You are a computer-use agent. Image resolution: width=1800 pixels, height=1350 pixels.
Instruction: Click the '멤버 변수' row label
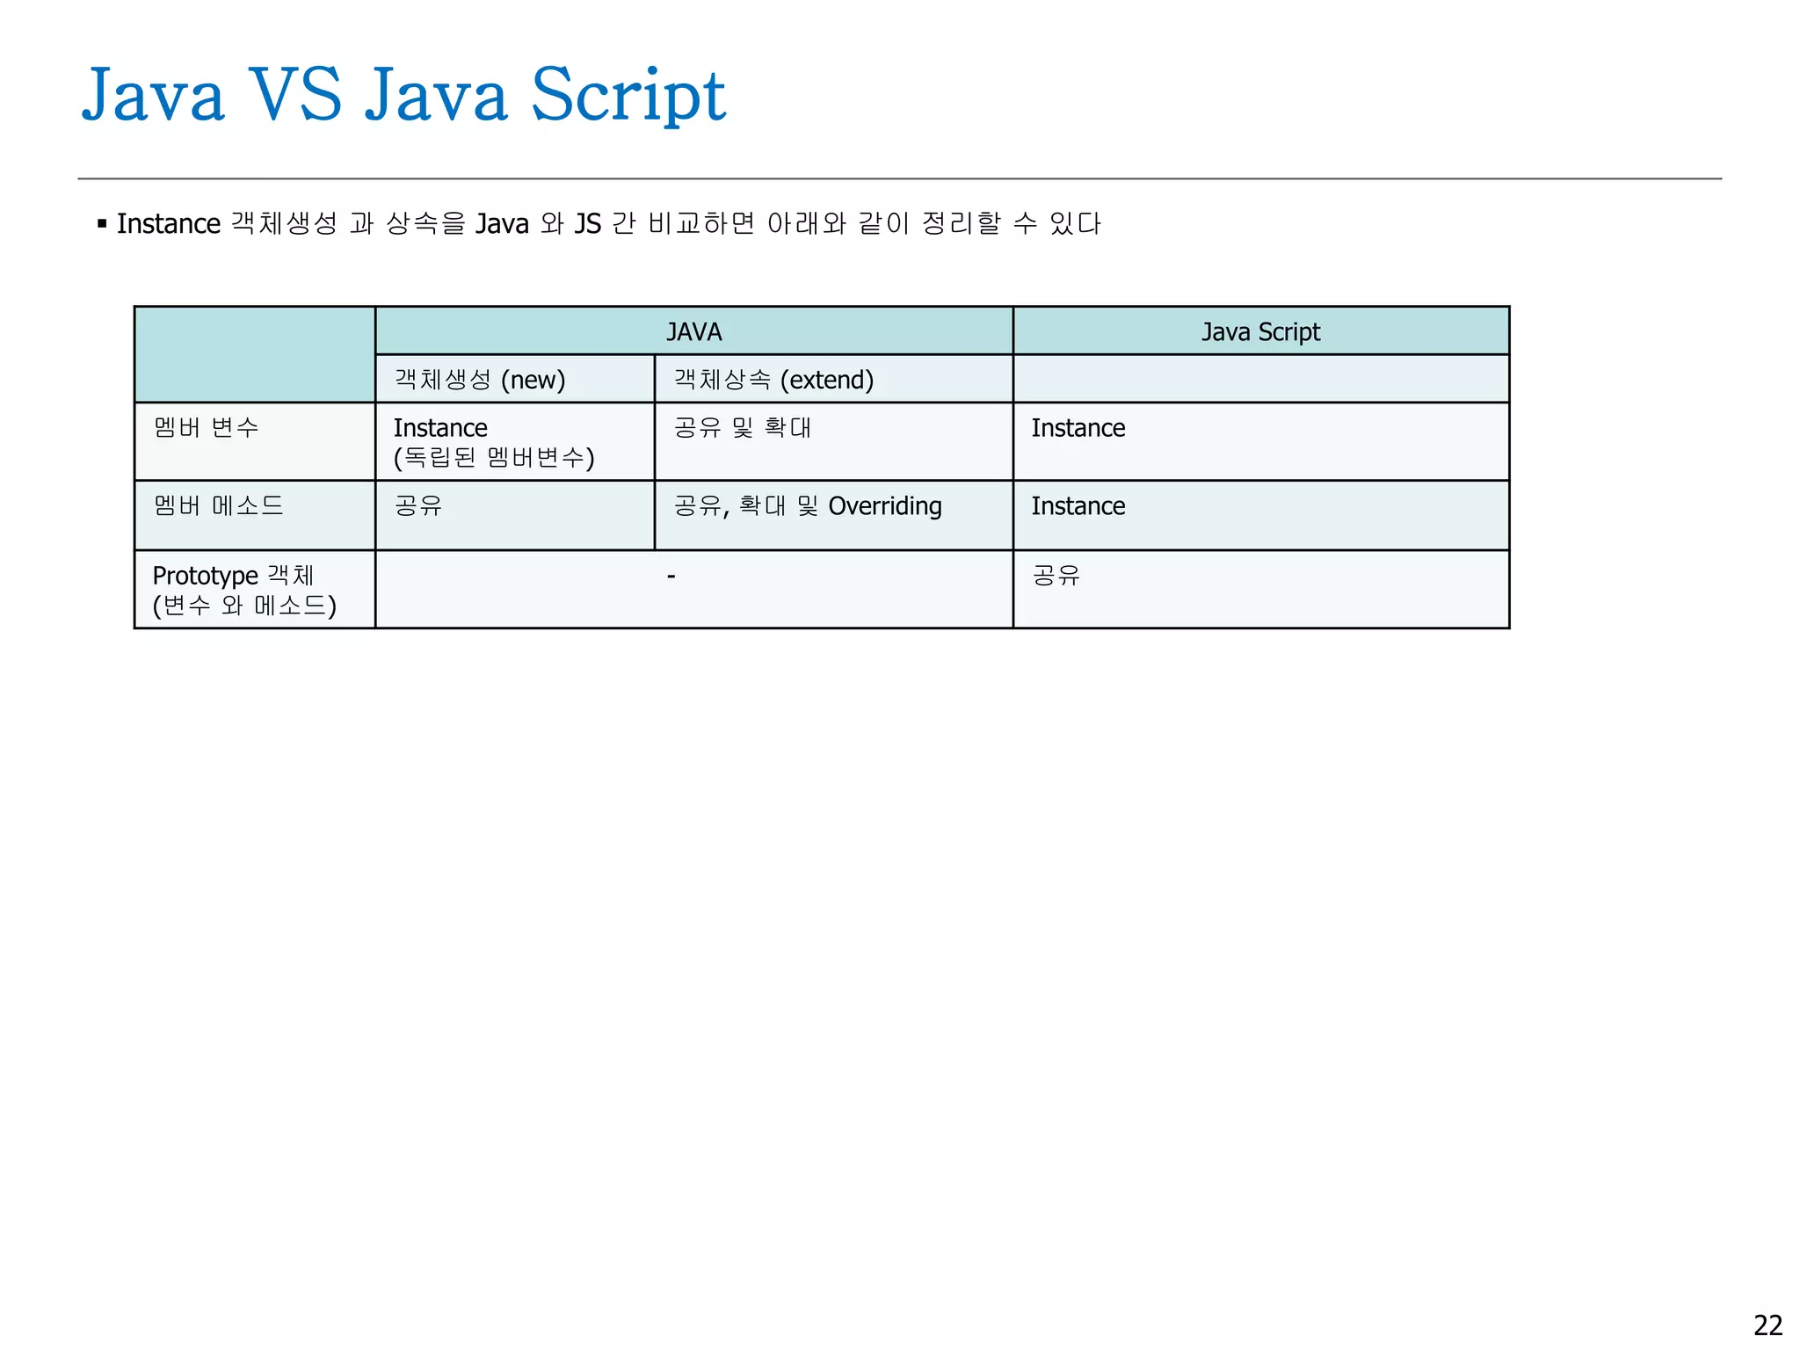coord(255,441)
